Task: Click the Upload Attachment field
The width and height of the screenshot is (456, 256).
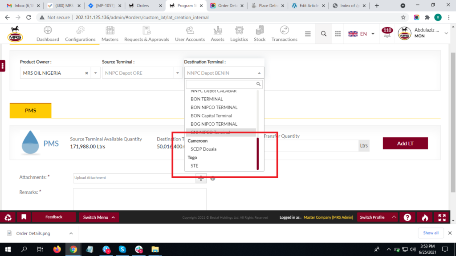Action: (134, 178)
